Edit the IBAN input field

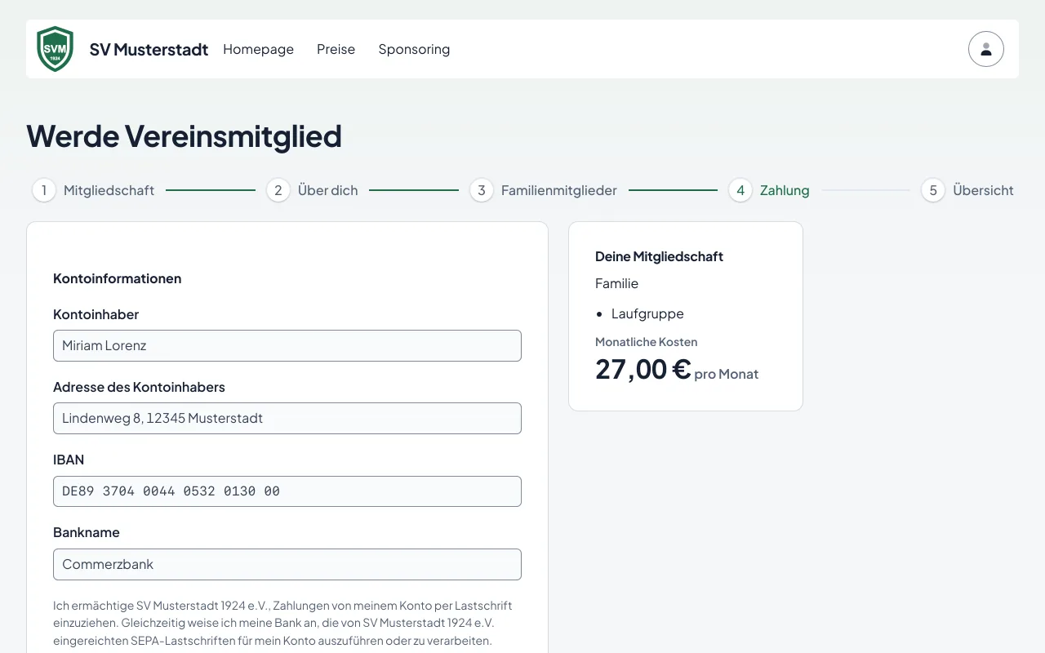tap(287, 491)
